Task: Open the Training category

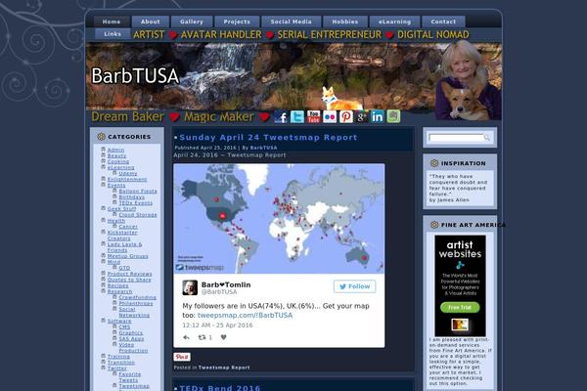Action: click(x=118, y=357)
